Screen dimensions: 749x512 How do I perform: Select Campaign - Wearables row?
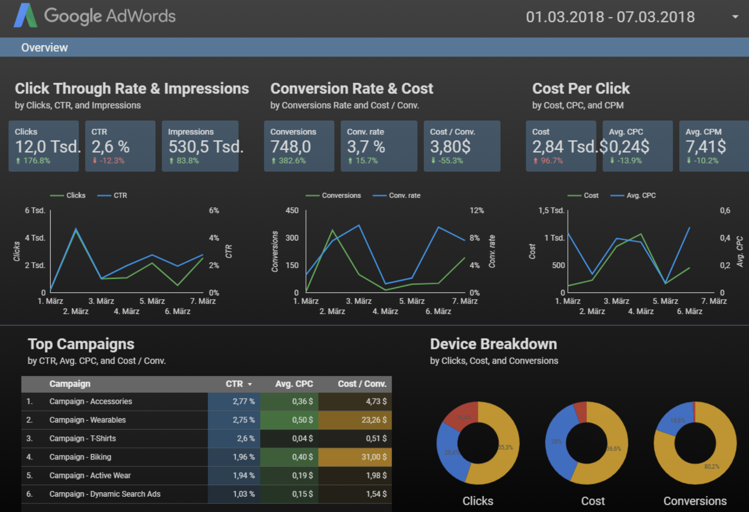(x=87, y=420)
